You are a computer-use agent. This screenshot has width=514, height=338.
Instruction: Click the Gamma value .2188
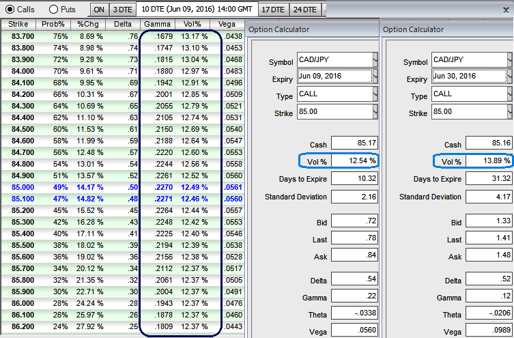point(163,141)
